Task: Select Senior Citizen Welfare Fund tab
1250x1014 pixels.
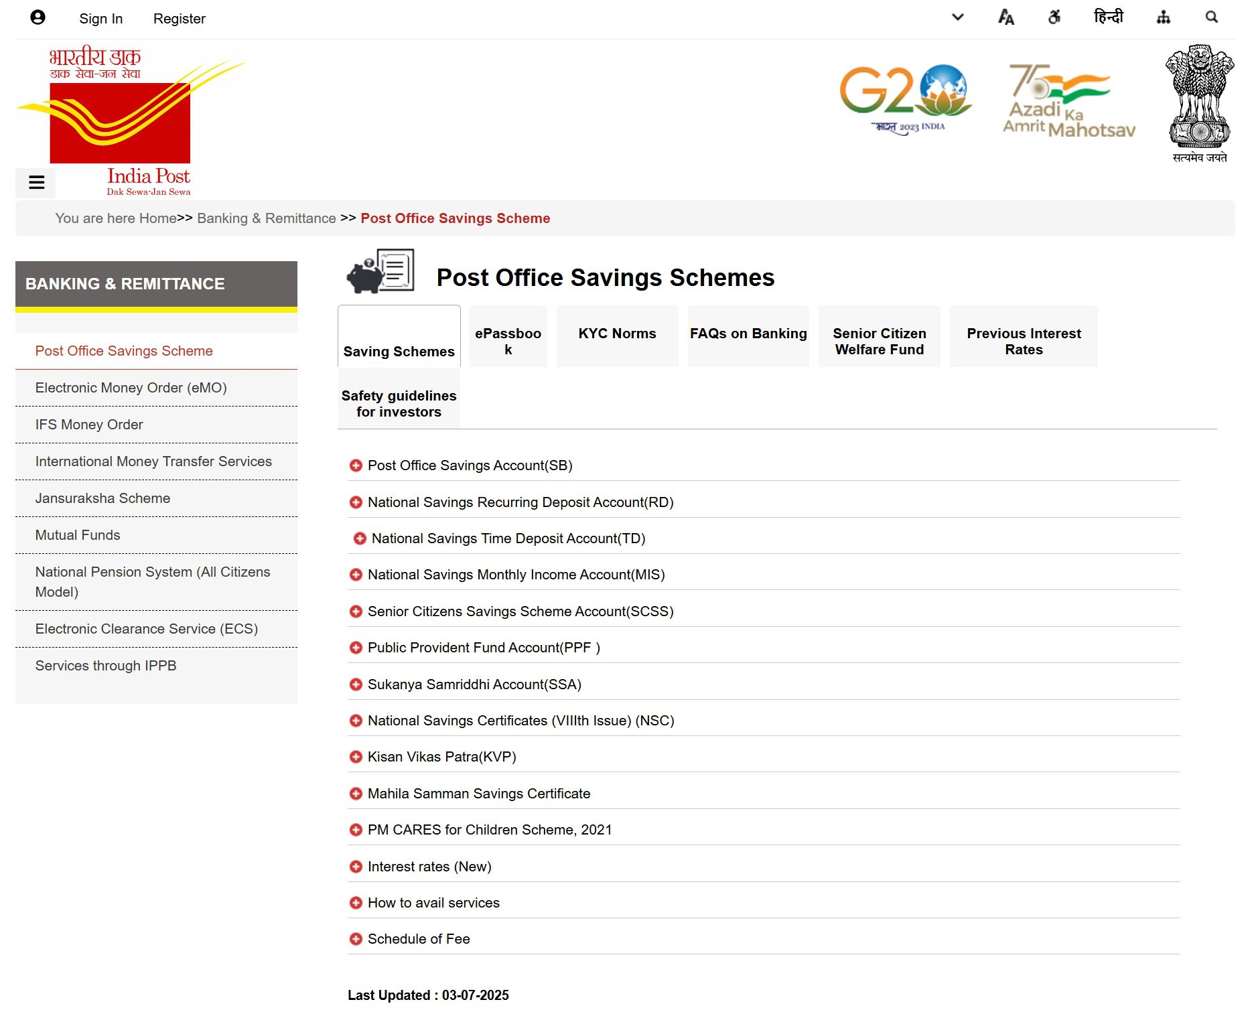Action: tap(880, 336)
